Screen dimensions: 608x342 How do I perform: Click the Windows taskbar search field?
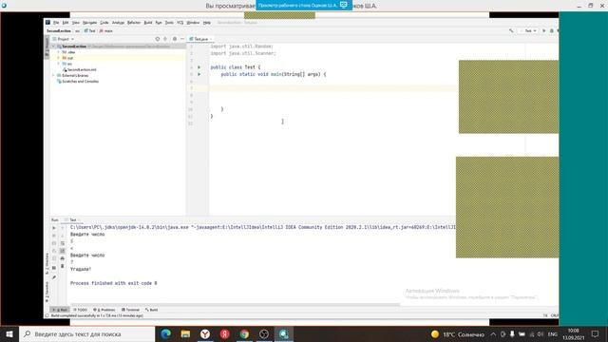87,333
